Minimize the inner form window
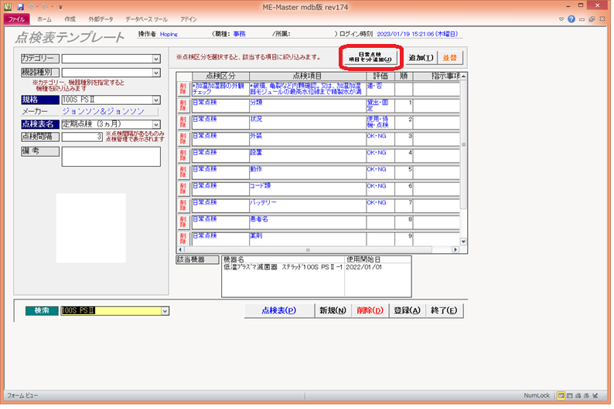This screenshot has height=409, width=614. 582,19
